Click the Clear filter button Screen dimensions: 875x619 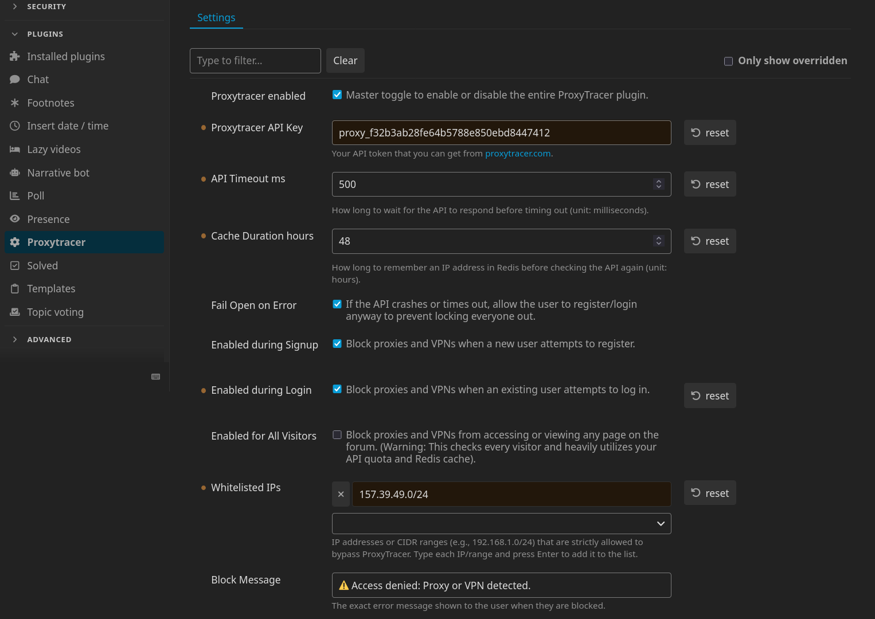tap(345, 60)
